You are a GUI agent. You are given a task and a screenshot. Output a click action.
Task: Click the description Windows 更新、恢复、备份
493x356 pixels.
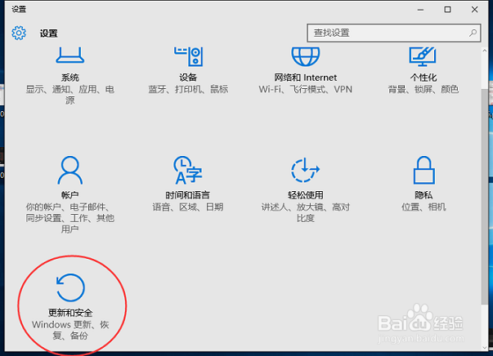(70, 330)
